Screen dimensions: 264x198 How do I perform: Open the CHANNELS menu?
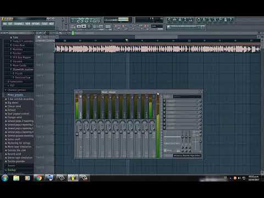(19, 24)
